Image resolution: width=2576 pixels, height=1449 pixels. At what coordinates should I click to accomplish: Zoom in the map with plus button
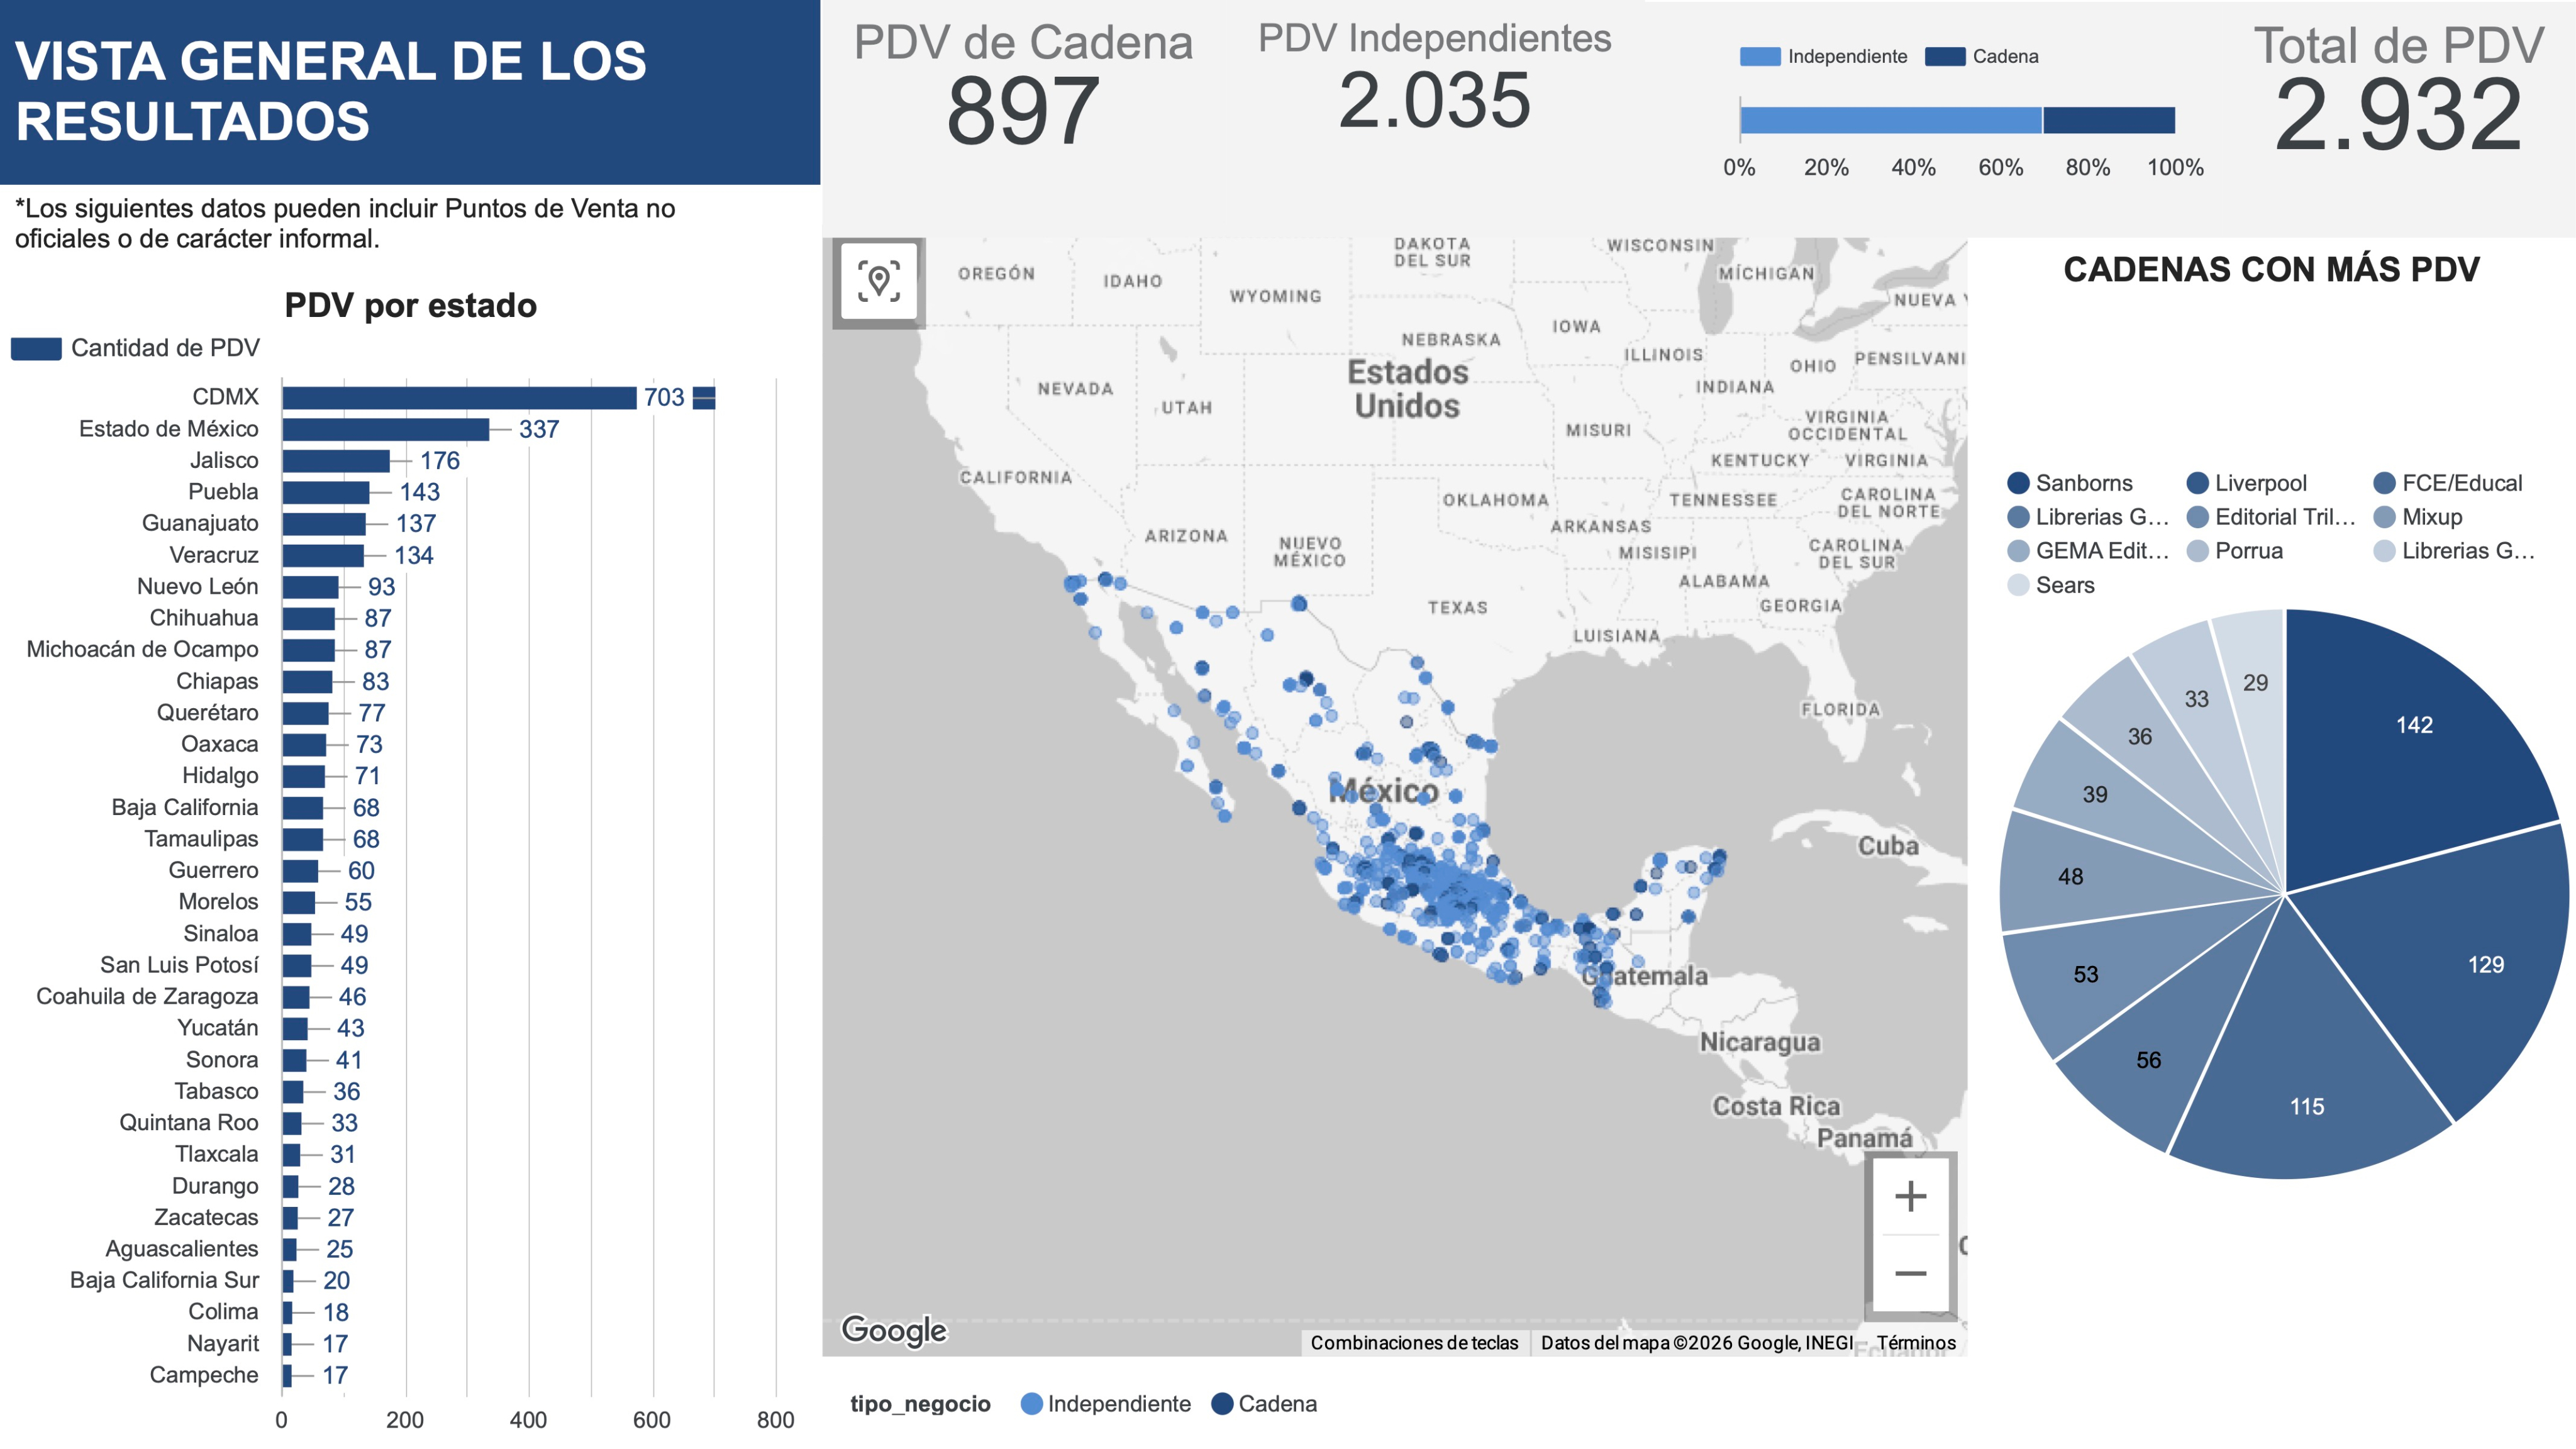pos(1910,1196)
